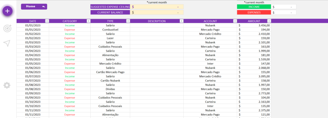
Task: Expand the DATE column filter dropdown
Action: [x=47, y=21]
